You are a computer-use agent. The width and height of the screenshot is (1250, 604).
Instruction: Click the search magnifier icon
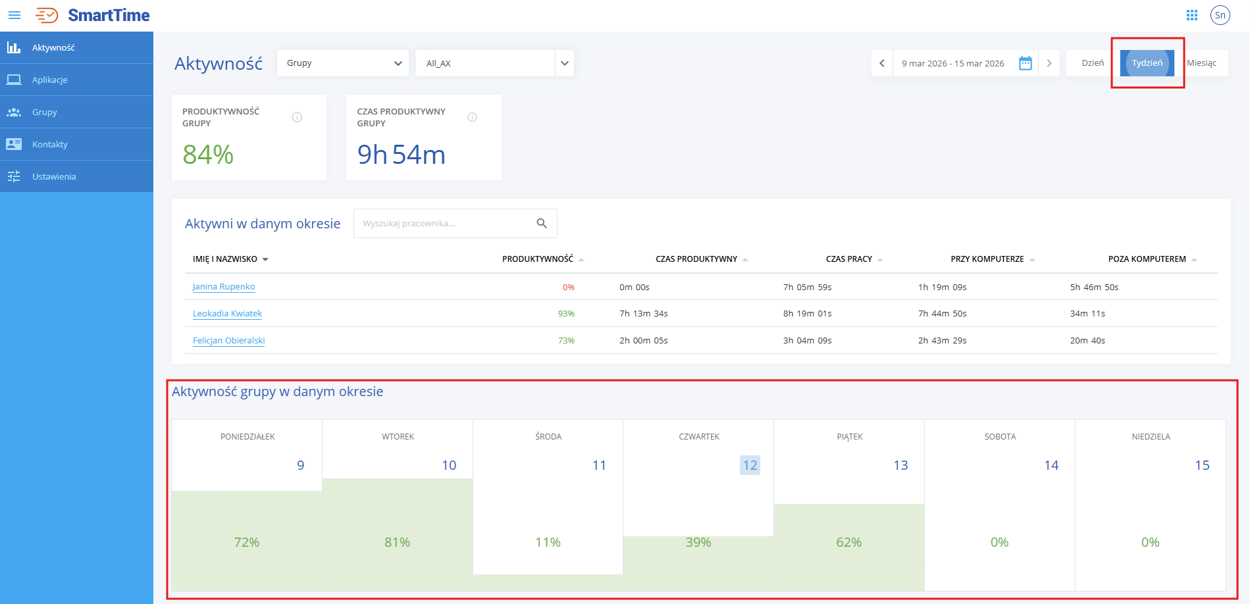[x=542, y=224]
